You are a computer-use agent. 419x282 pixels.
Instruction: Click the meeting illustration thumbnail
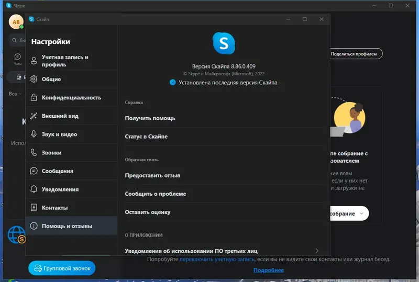point(348,118)
